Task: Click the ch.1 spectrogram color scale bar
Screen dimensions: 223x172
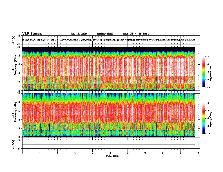Action: [x=204, y=72]
